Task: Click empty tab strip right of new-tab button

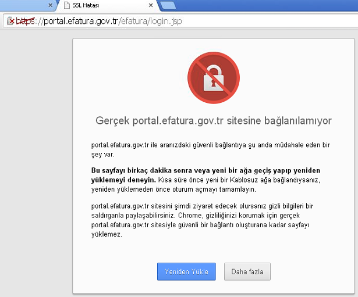Action: pos(262,6)
